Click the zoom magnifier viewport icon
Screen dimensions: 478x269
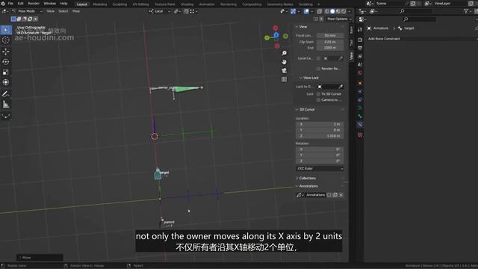[x=284, y=53]
